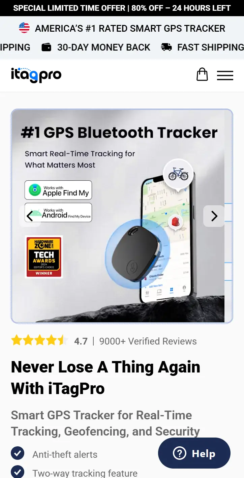Viewport: 244px width, 478px height.
Task: Click the US flag icon in banner
Action: (24, 28)
